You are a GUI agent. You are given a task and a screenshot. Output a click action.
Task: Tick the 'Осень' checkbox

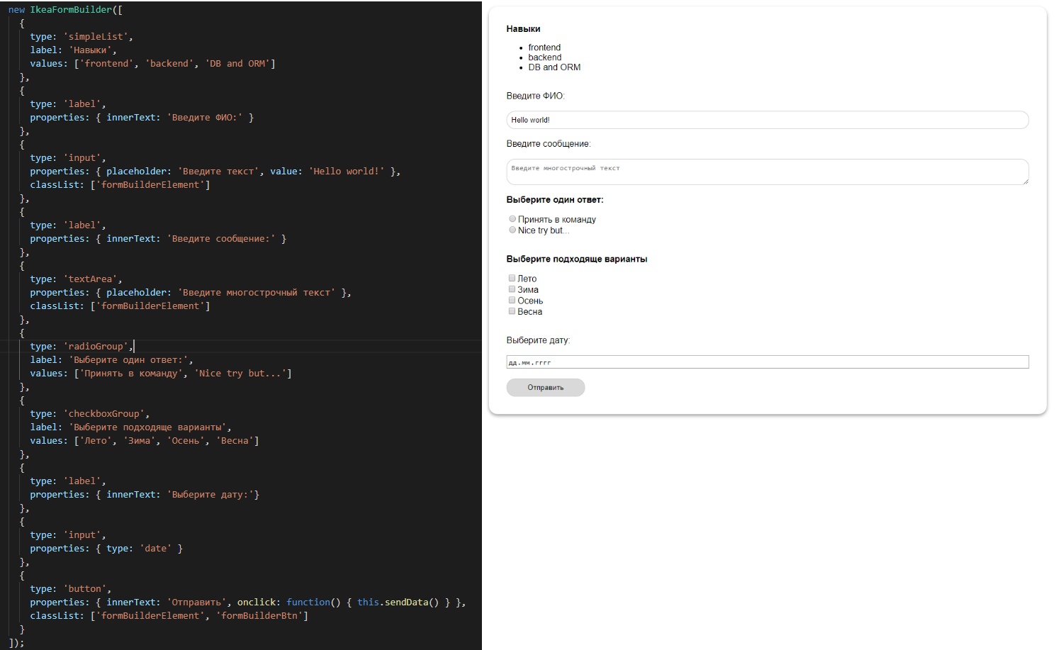(512, 300)
